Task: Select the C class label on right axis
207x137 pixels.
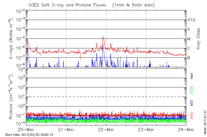Action: point(189,48)
